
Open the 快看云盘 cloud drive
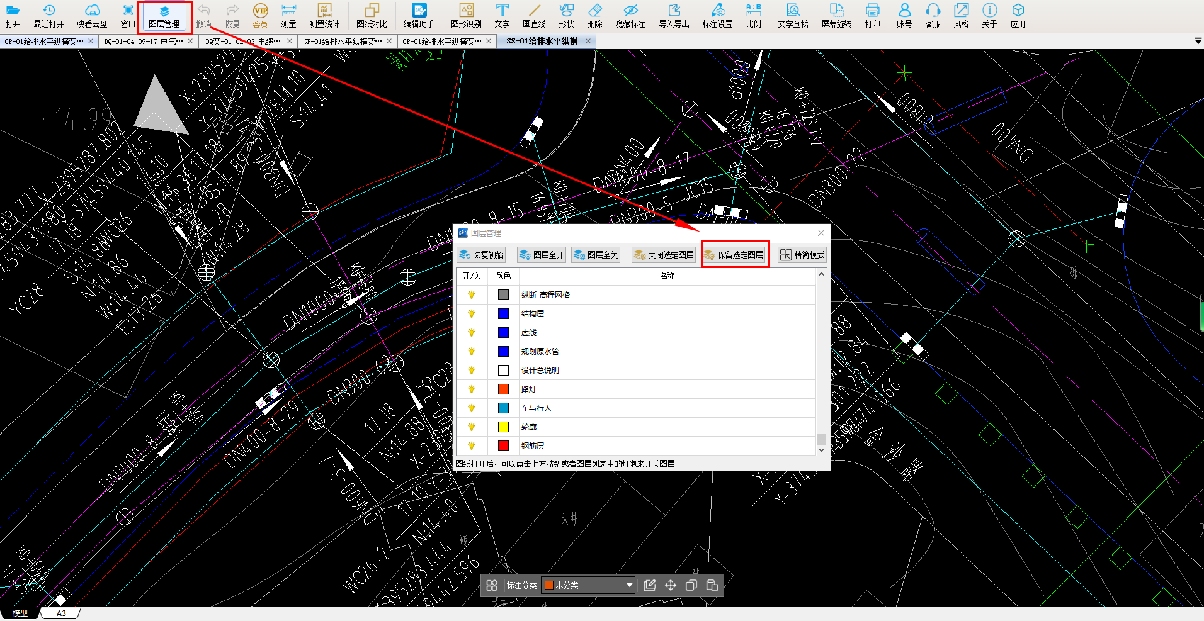click(x=92, y=16)
